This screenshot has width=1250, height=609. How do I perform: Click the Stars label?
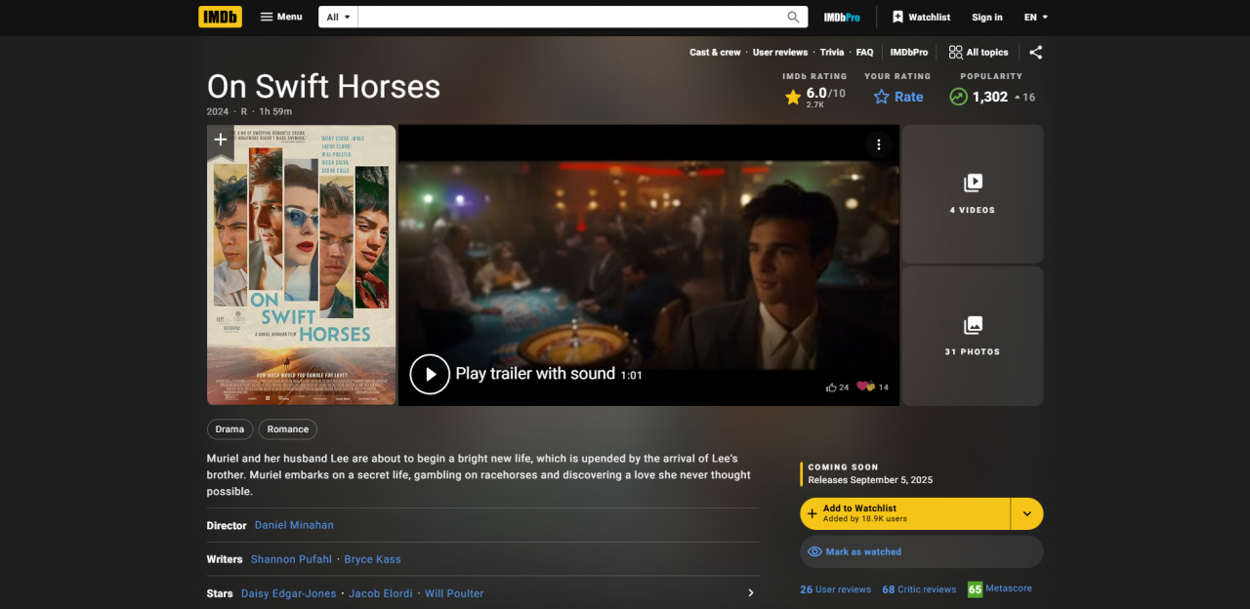[x=220, y=593]
